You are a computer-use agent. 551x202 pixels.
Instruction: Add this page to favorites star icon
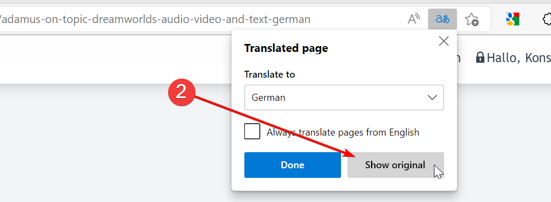(472, 19)
